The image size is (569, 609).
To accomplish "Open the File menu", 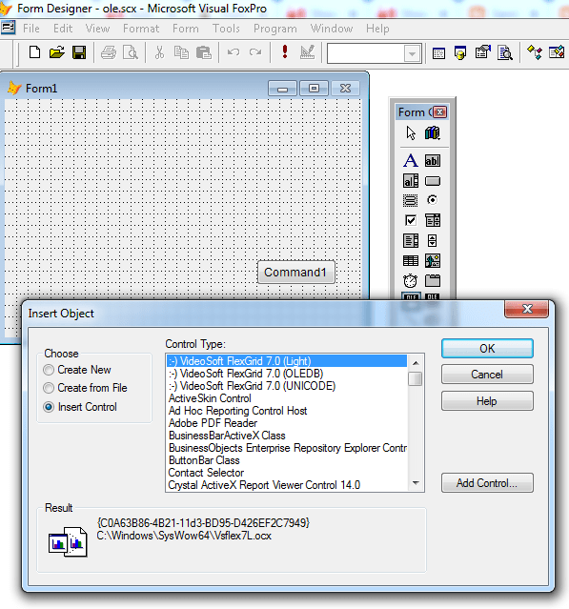I will 31,29.
